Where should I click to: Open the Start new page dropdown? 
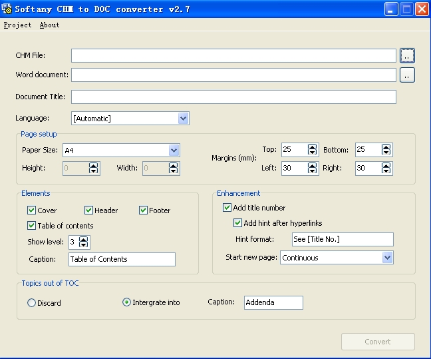click(387, 258)
